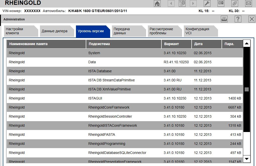Open the envelope message icon
256x166 pixels.
(248, 4)
